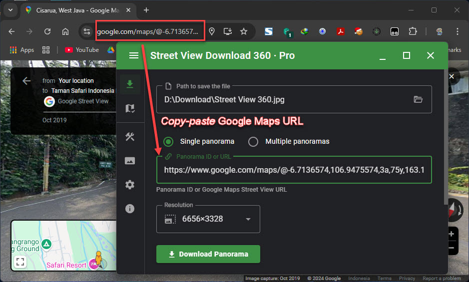Select the Cisarua, West Java Google Maps tab
This screenshot has width=469, height=282.
78,10
